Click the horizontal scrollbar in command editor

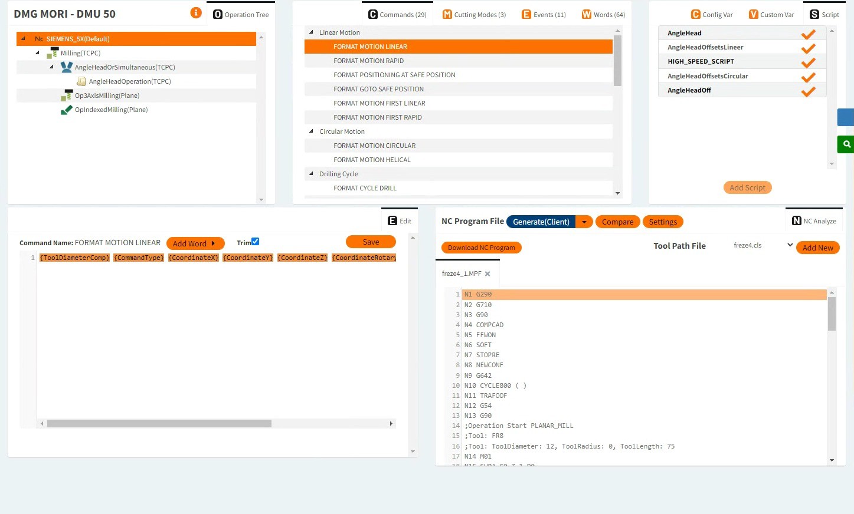[x=159, y=424]
